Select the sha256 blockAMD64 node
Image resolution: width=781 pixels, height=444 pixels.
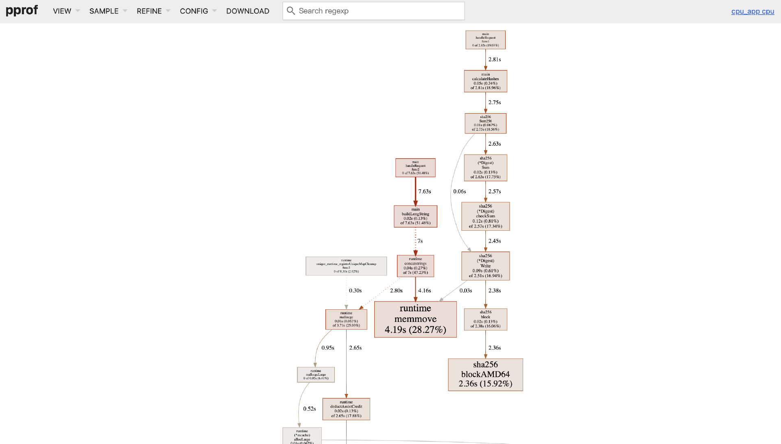pos(485,374)
